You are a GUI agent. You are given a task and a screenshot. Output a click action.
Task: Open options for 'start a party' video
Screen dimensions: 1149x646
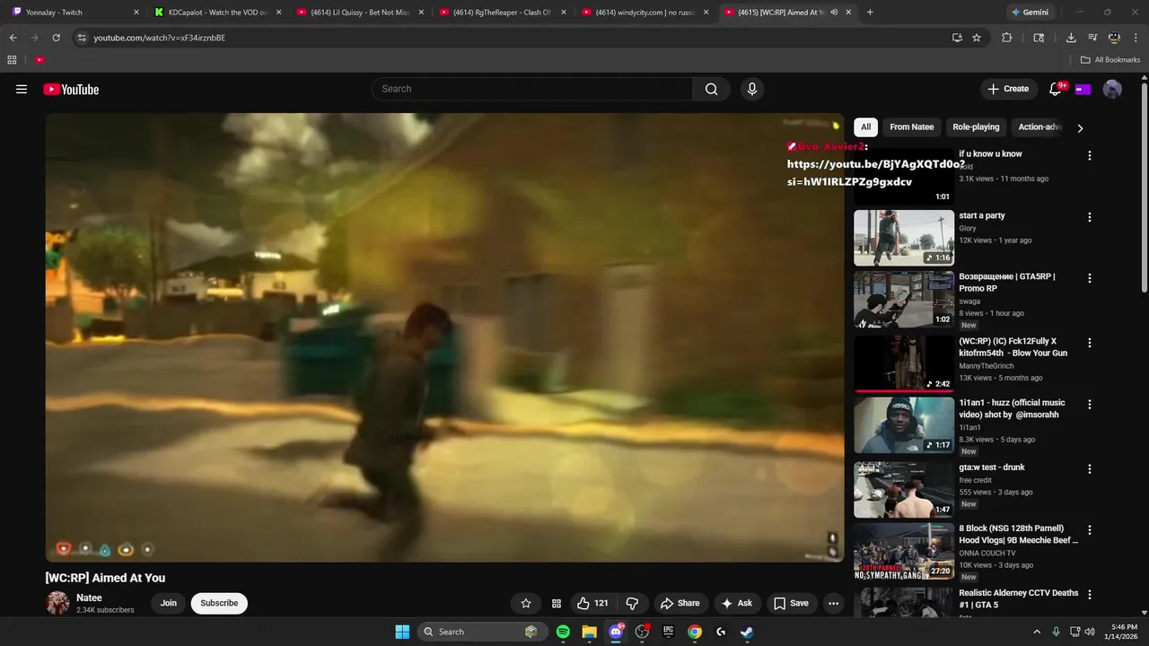[x=1090, y=217]
